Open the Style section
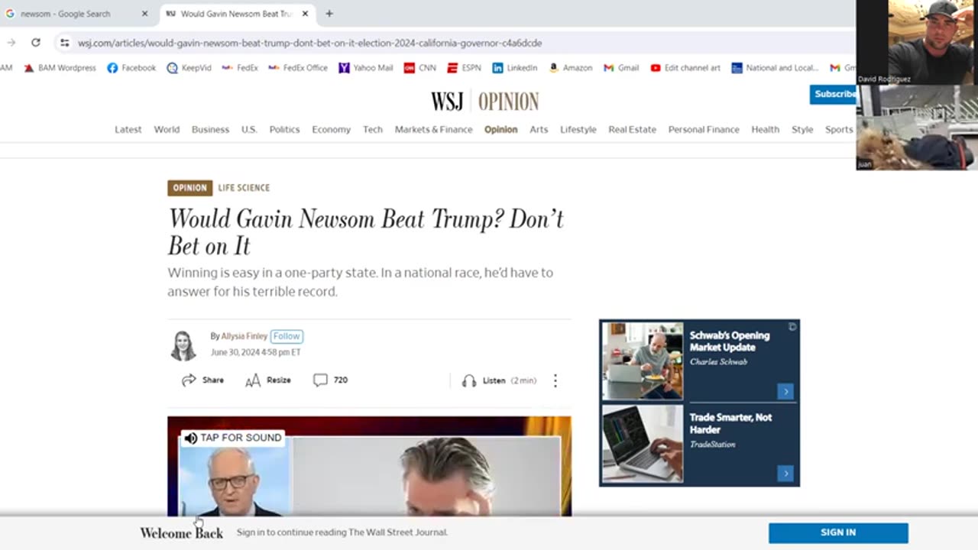This screenshot has height=550, width=978. tap(802, 129)
